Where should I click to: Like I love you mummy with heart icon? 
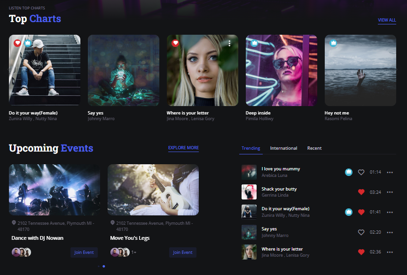(x=361, y=172)
